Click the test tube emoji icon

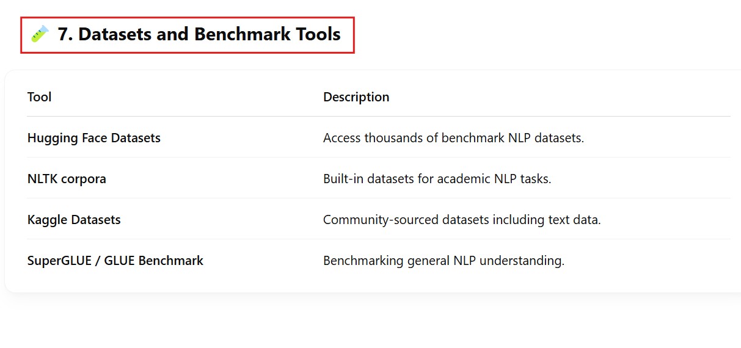(x=40, y=34)
